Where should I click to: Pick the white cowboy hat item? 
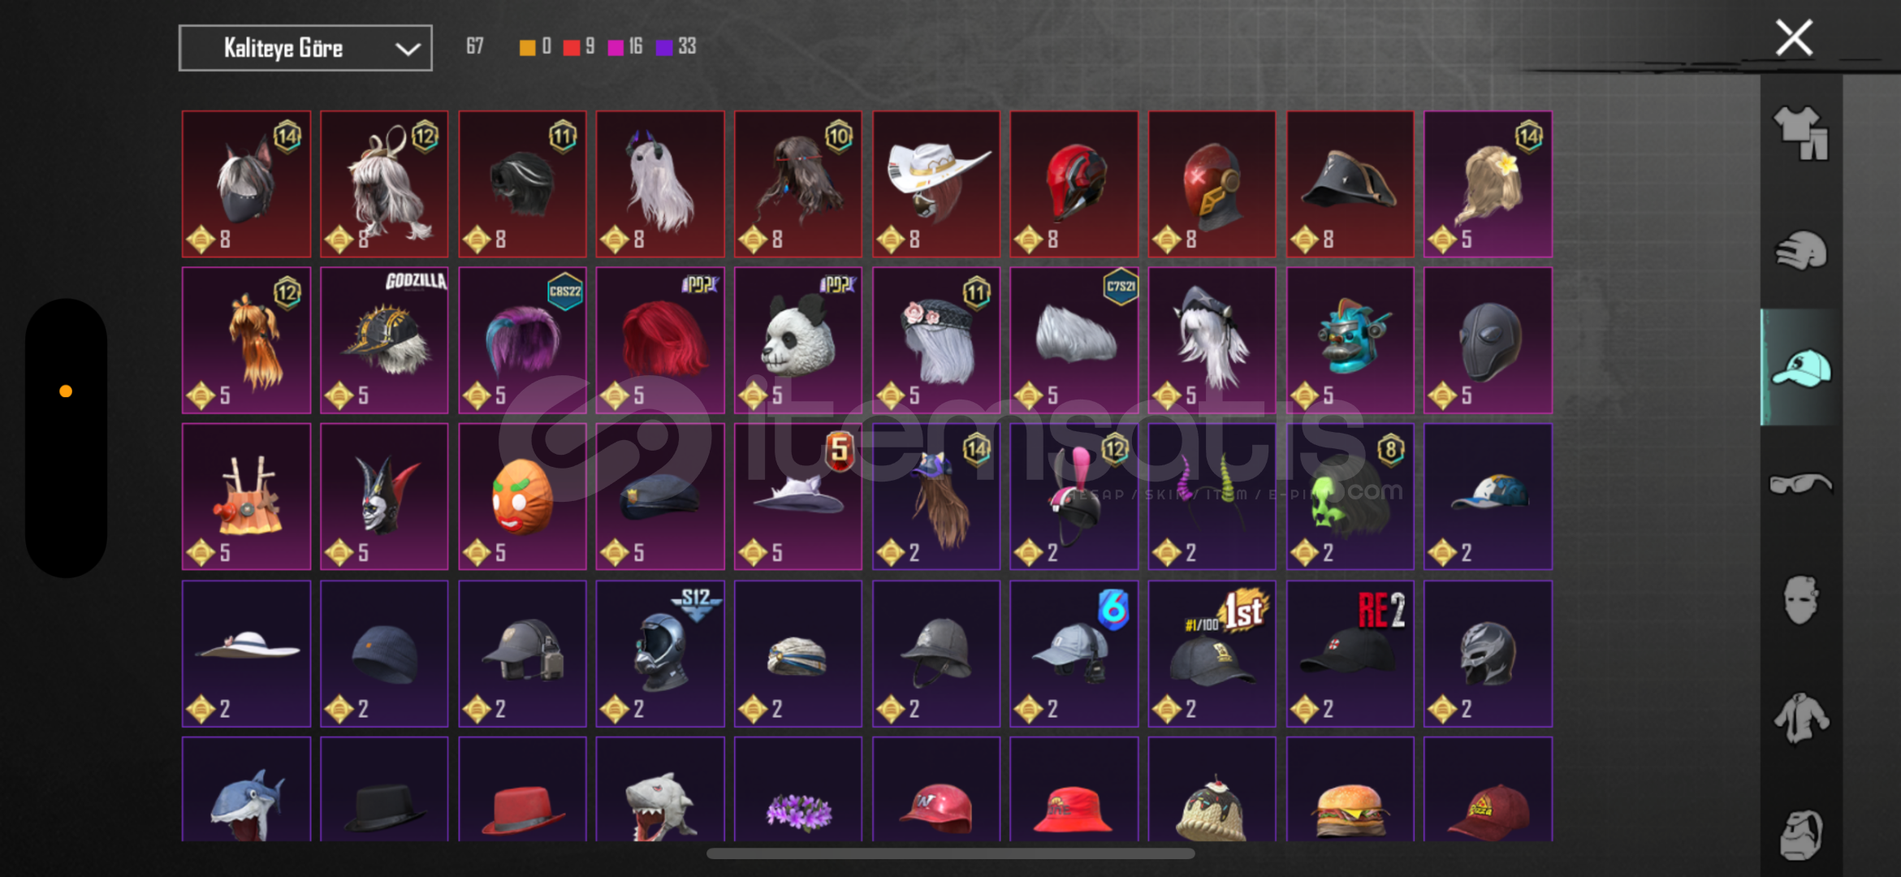coord(936,184)
